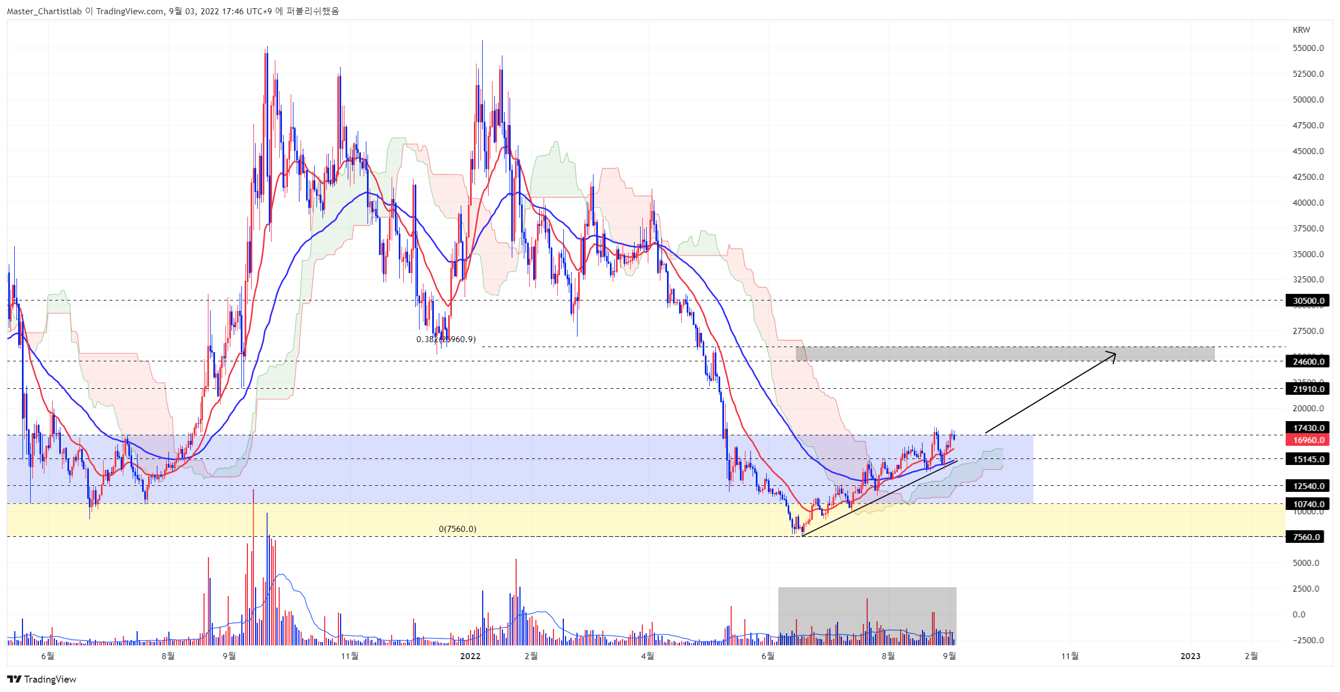Click the 2023 label on the time axis
This screenshot has height=692, width=1340.
pyautogui.click(x=1190, y=656)
